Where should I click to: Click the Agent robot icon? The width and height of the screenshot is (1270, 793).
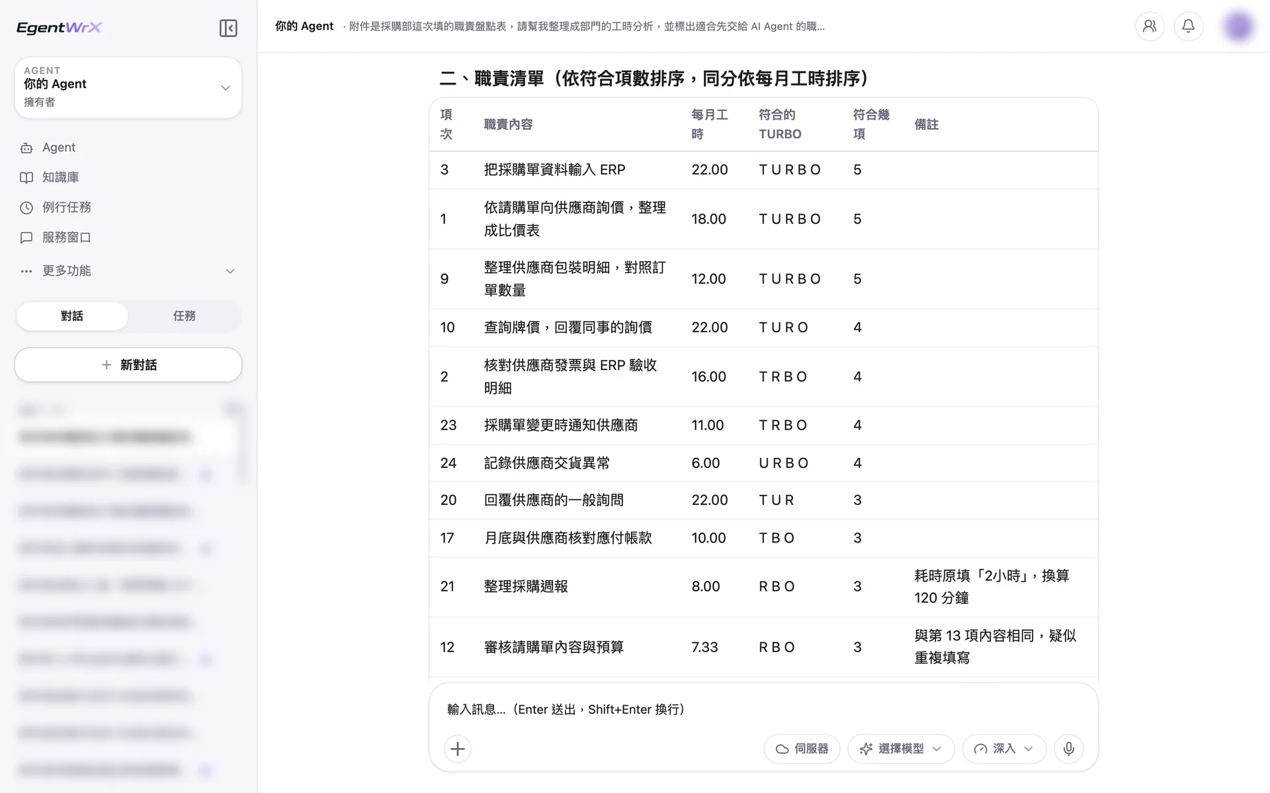pos(26,148)
